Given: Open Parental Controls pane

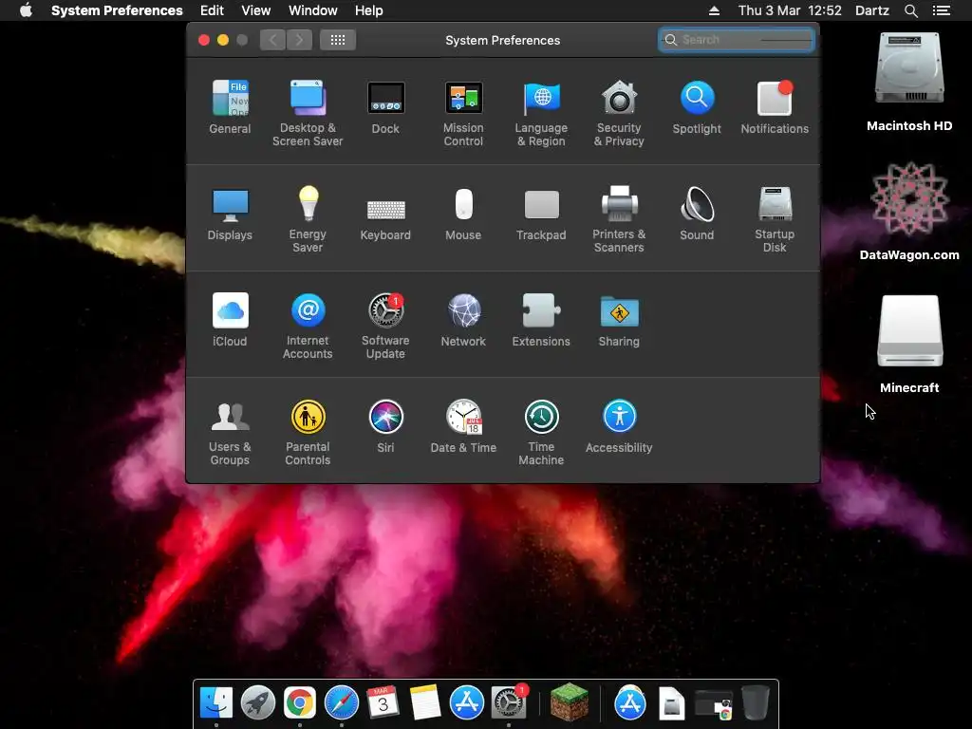Looking at the screenshot, I should tap(308, 433).
